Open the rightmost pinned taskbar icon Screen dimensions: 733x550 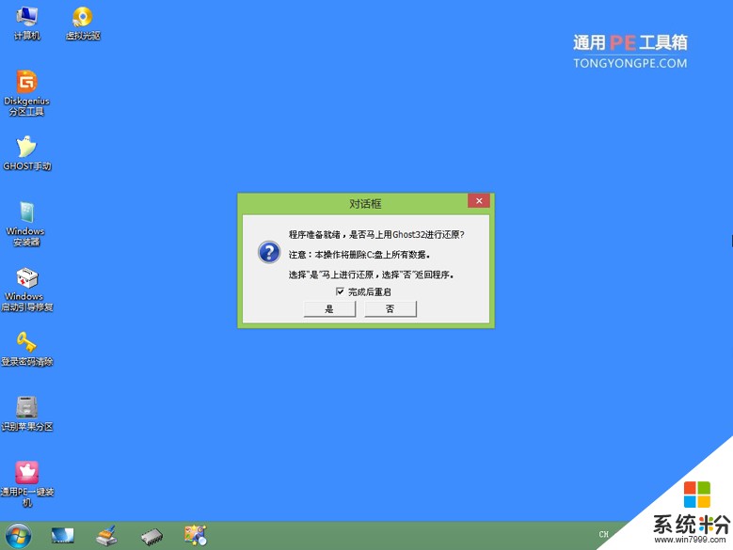(196, 536)
